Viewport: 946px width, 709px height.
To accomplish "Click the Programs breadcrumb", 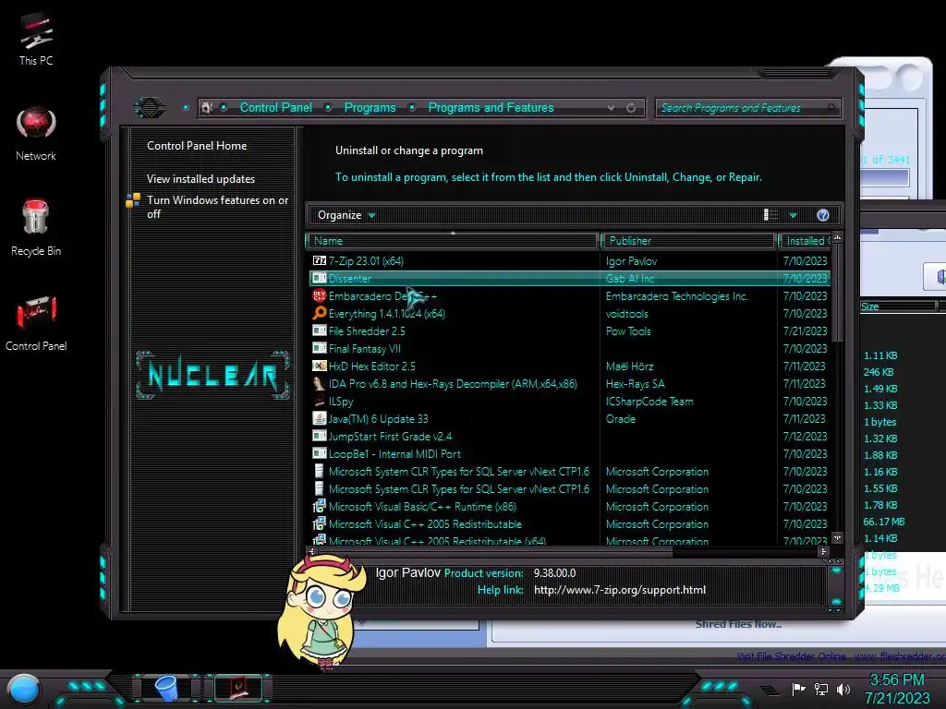I will 370,107.
